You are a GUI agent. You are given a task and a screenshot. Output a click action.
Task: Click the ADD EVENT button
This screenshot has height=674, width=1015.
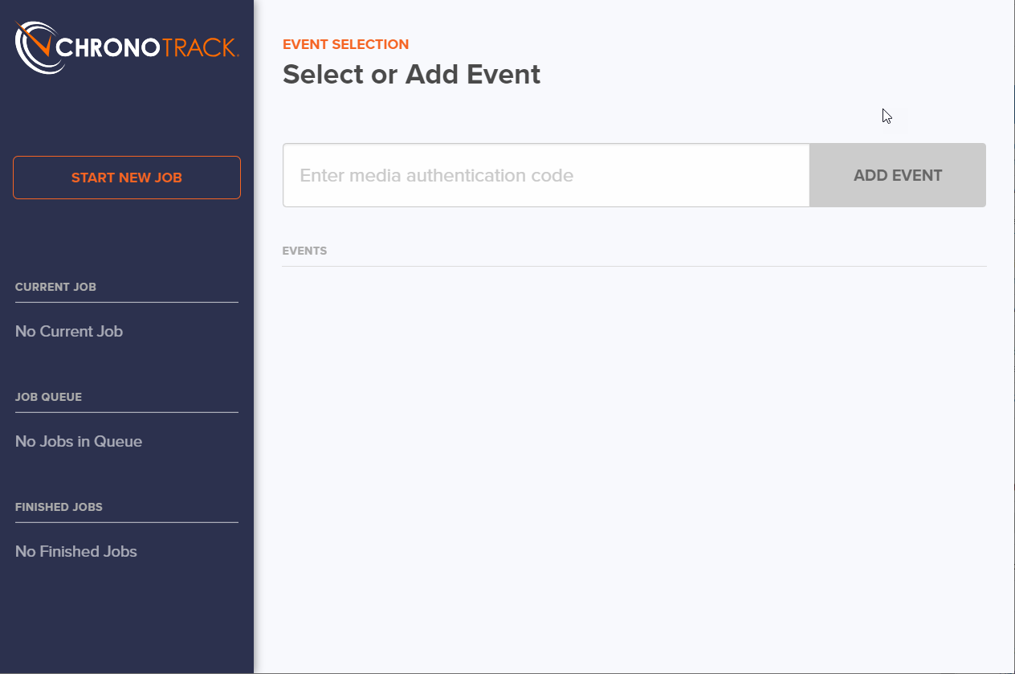click(898, 175)
